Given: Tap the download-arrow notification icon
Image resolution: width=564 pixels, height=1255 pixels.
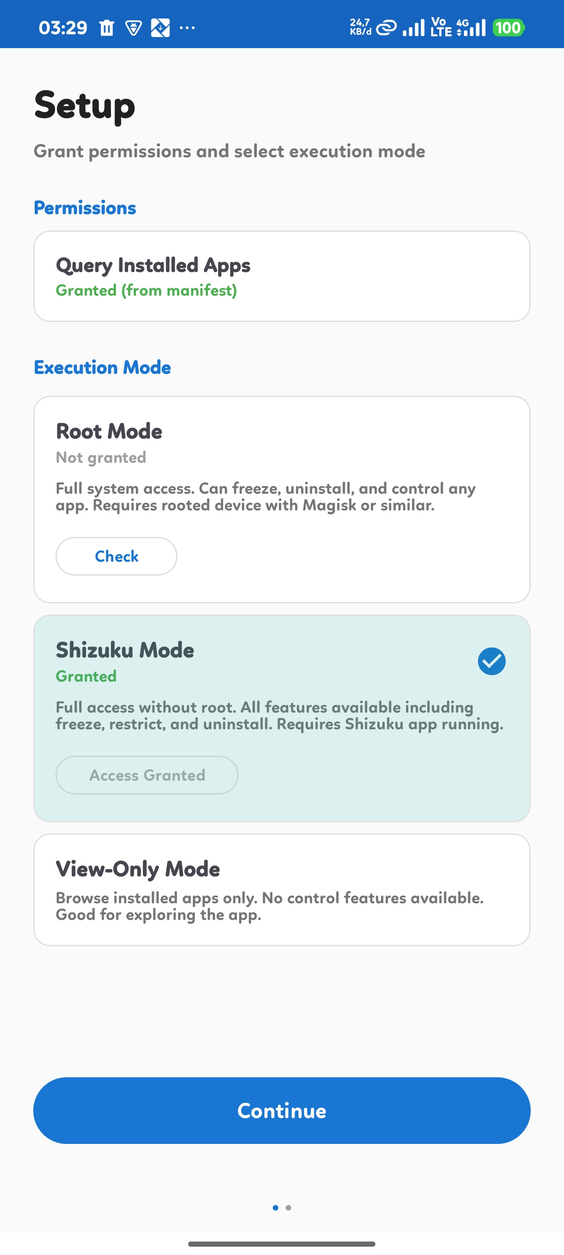Looking at the screenshot, I should pos(160,28).
